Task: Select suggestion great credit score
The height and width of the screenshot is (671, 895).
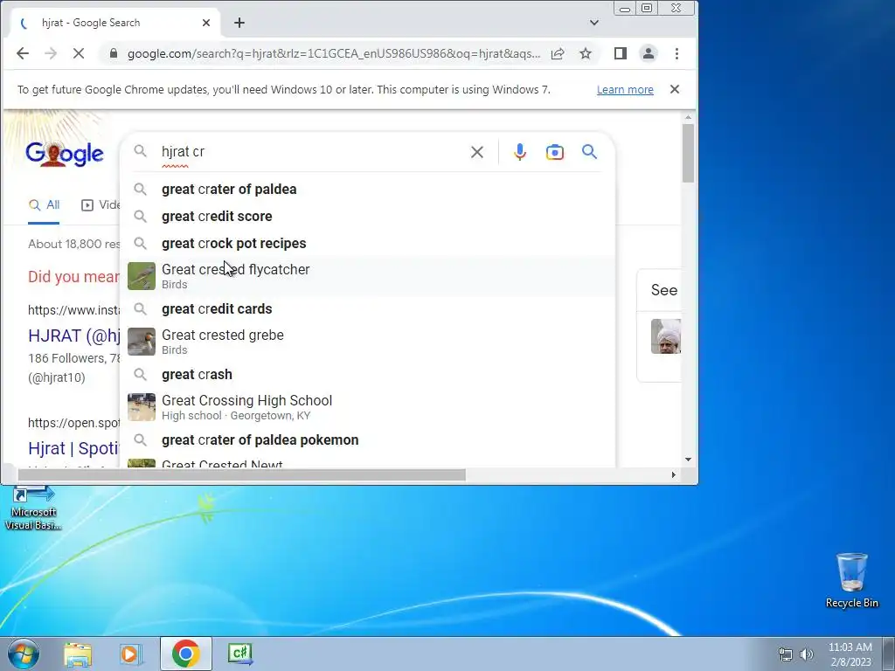Action: [x=368, y=217]
